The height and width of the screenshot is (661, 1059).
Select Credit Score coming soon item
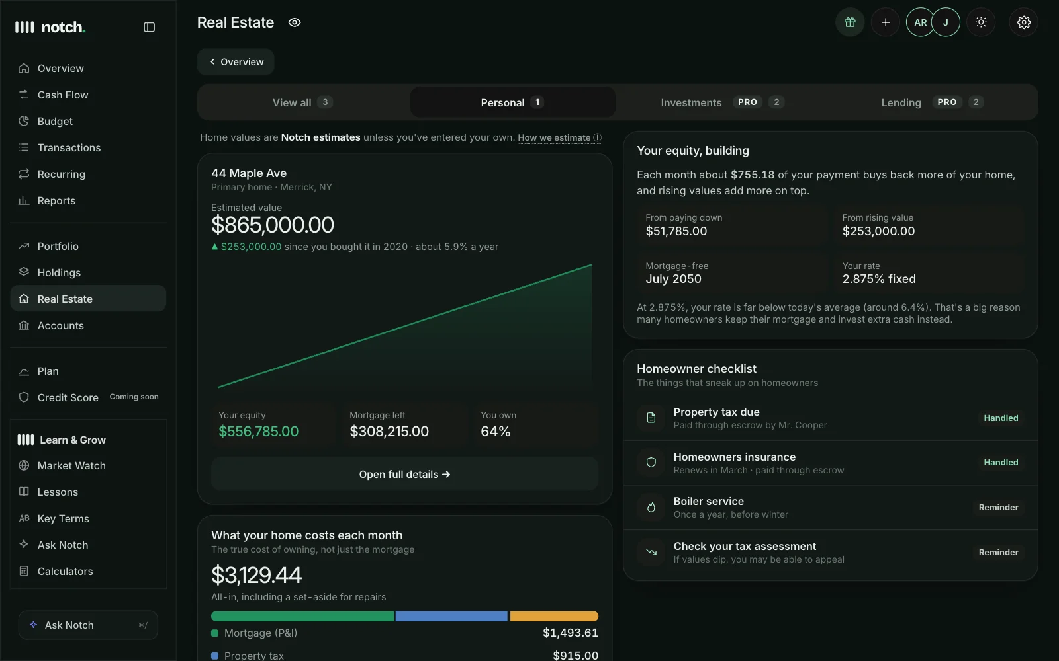pyautogui.click(x=88, y=397)
